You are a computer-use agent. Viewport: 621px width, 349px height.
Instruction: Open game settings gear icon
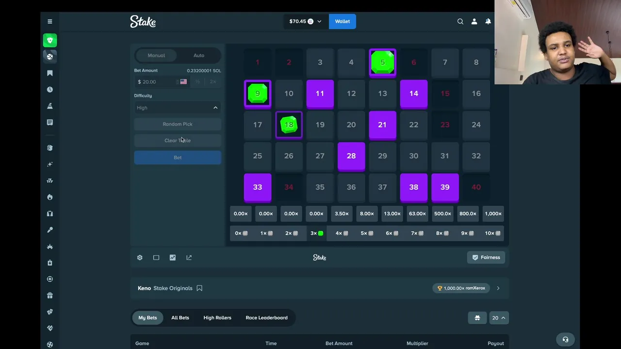(x=140, y=257)
